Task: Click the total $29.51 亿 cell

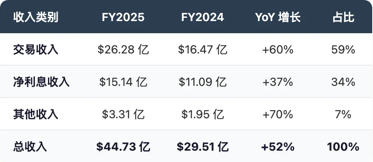Action: [202, 146]
